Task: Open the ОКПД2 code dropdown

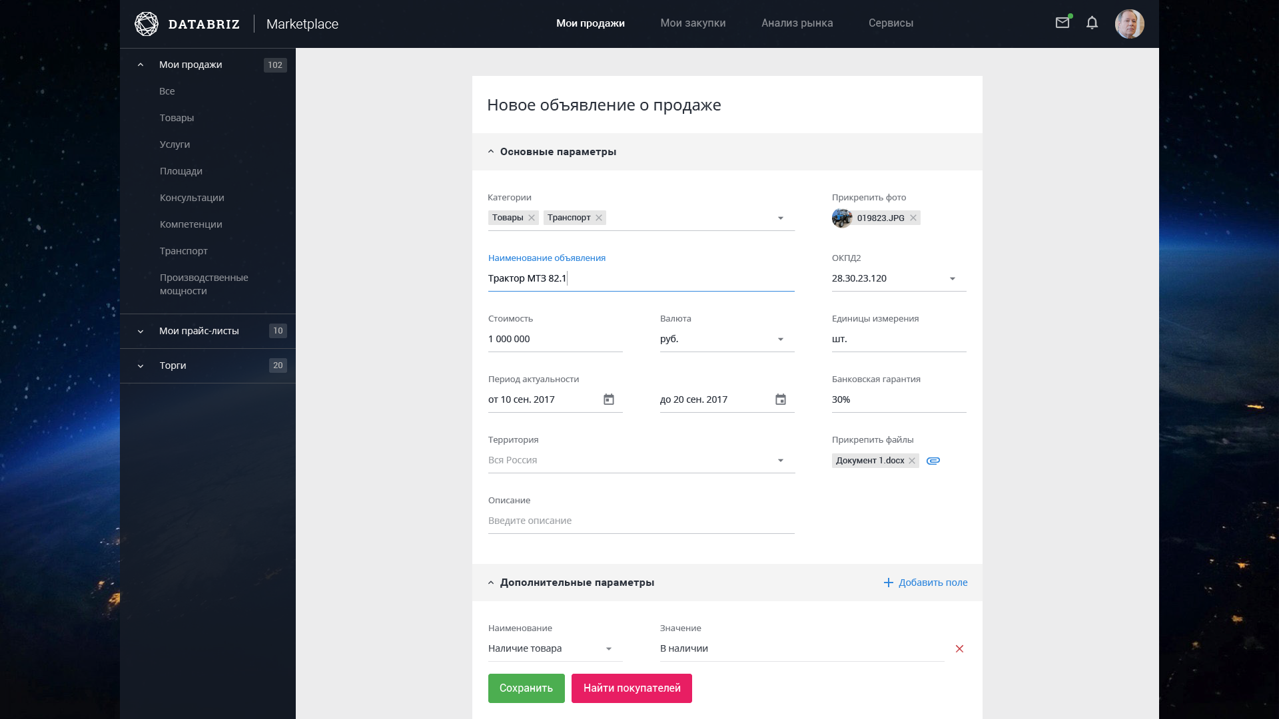Action: coord(952,279)
